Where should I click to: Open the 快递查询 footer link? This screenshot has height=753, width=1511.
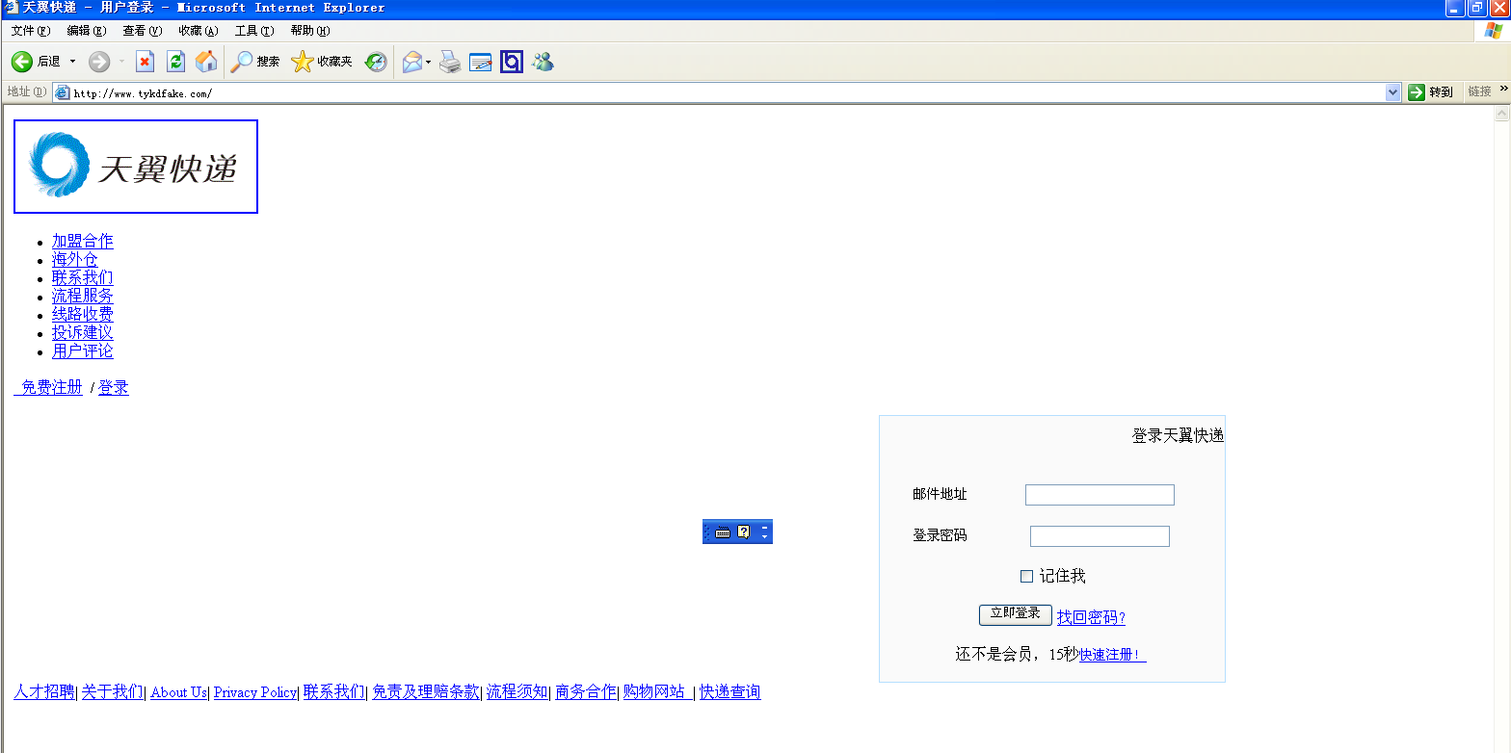(730, 692)
